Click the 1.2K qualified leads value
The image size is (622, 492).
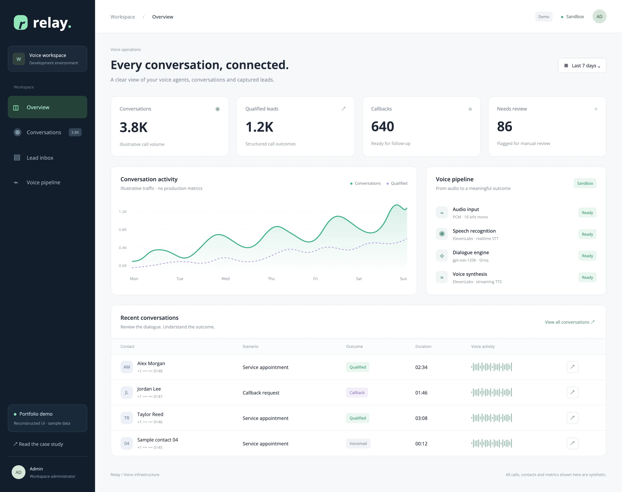click(259, 127)
